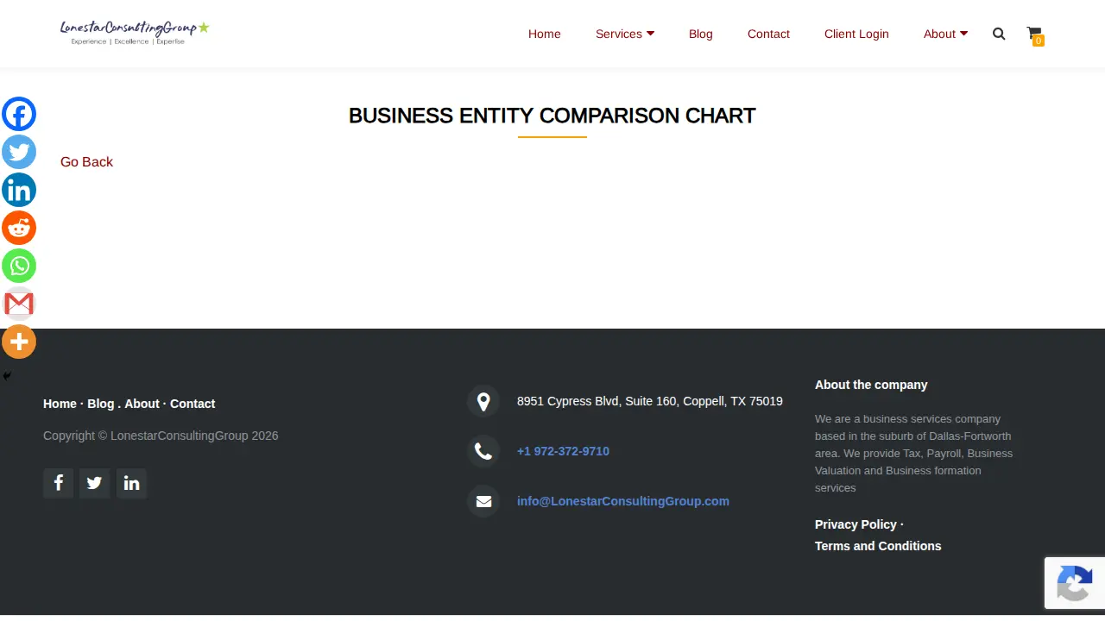This screenshot has height=621, width=1105.
Task: Open footer LinkedIn square icon
Action: (x=131, y=483)
